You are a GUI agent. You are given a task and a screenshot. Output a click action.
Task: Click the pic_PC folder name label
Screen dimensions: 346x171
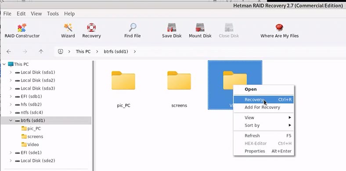pyautogui.click(x=123, y=105)
